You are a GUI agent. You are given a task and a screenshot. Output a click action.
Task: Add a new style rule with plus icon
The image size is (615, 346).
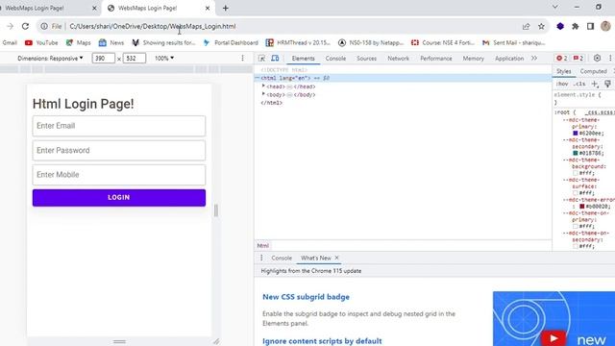click(x=595, y=84)
